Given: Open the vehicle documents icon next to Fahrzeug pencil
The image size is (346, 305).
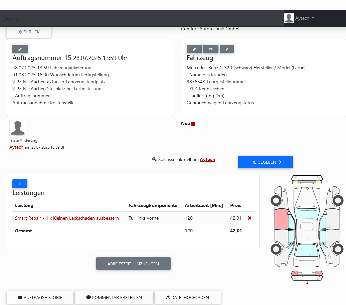Looking at the screenshot, I should click(210, 49).
